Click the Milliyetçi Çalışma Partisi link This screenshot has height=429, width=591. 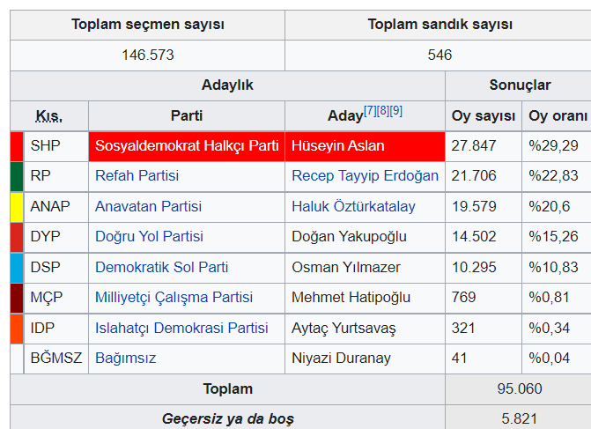coord(174,297)
